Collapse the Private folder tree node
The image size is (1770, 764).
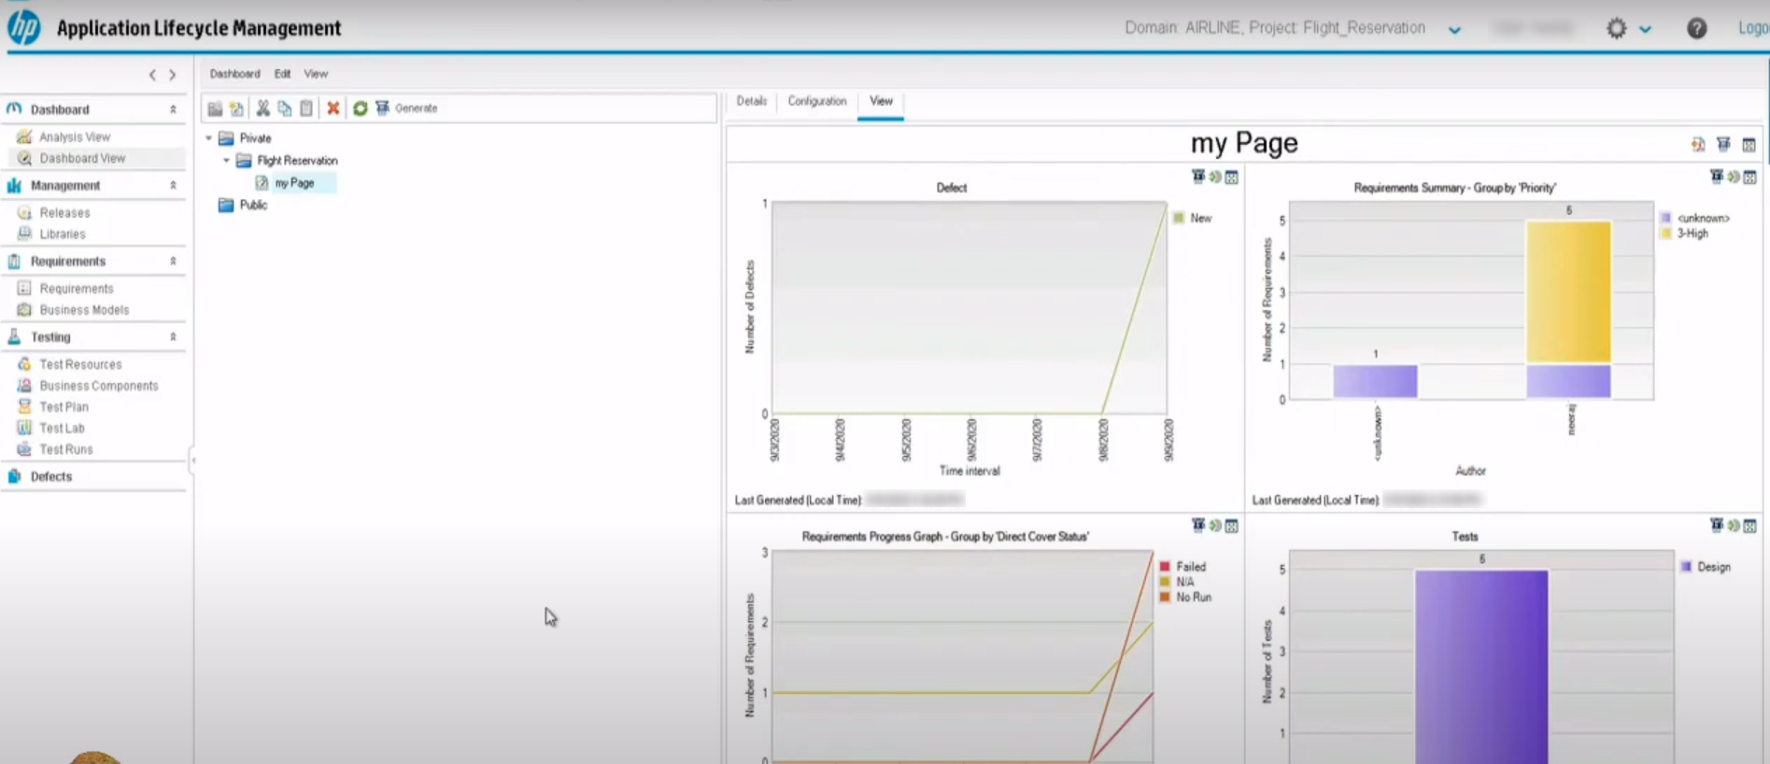pyautogui.click(x=209, y=138)
